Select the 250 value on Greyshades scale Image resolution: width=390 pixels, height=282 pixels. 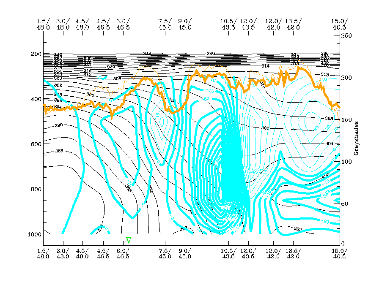[x=347, y=36]
